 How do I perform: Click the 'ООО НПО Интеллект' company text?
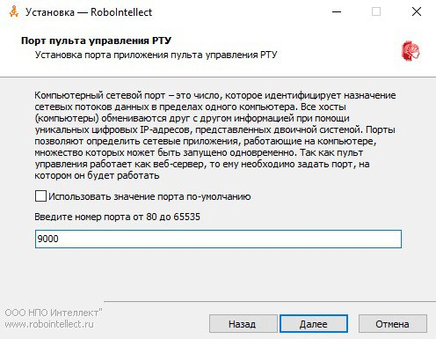54,313
